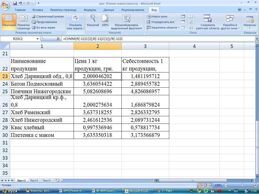Open the Данные ribbon tab
259x194 pixels.
pos(109,10)
